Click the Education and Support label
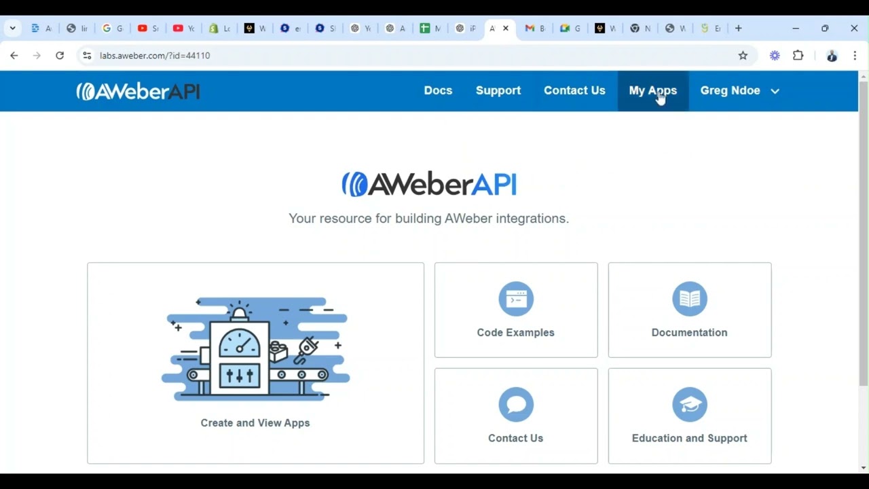The width and height of the screenshot is (869, 489). click(x=690, y=439)
